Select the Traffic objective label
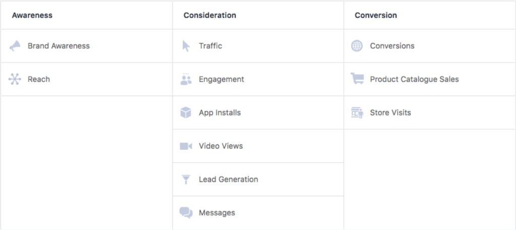The image size is (516, 230). tap(210, 46)
